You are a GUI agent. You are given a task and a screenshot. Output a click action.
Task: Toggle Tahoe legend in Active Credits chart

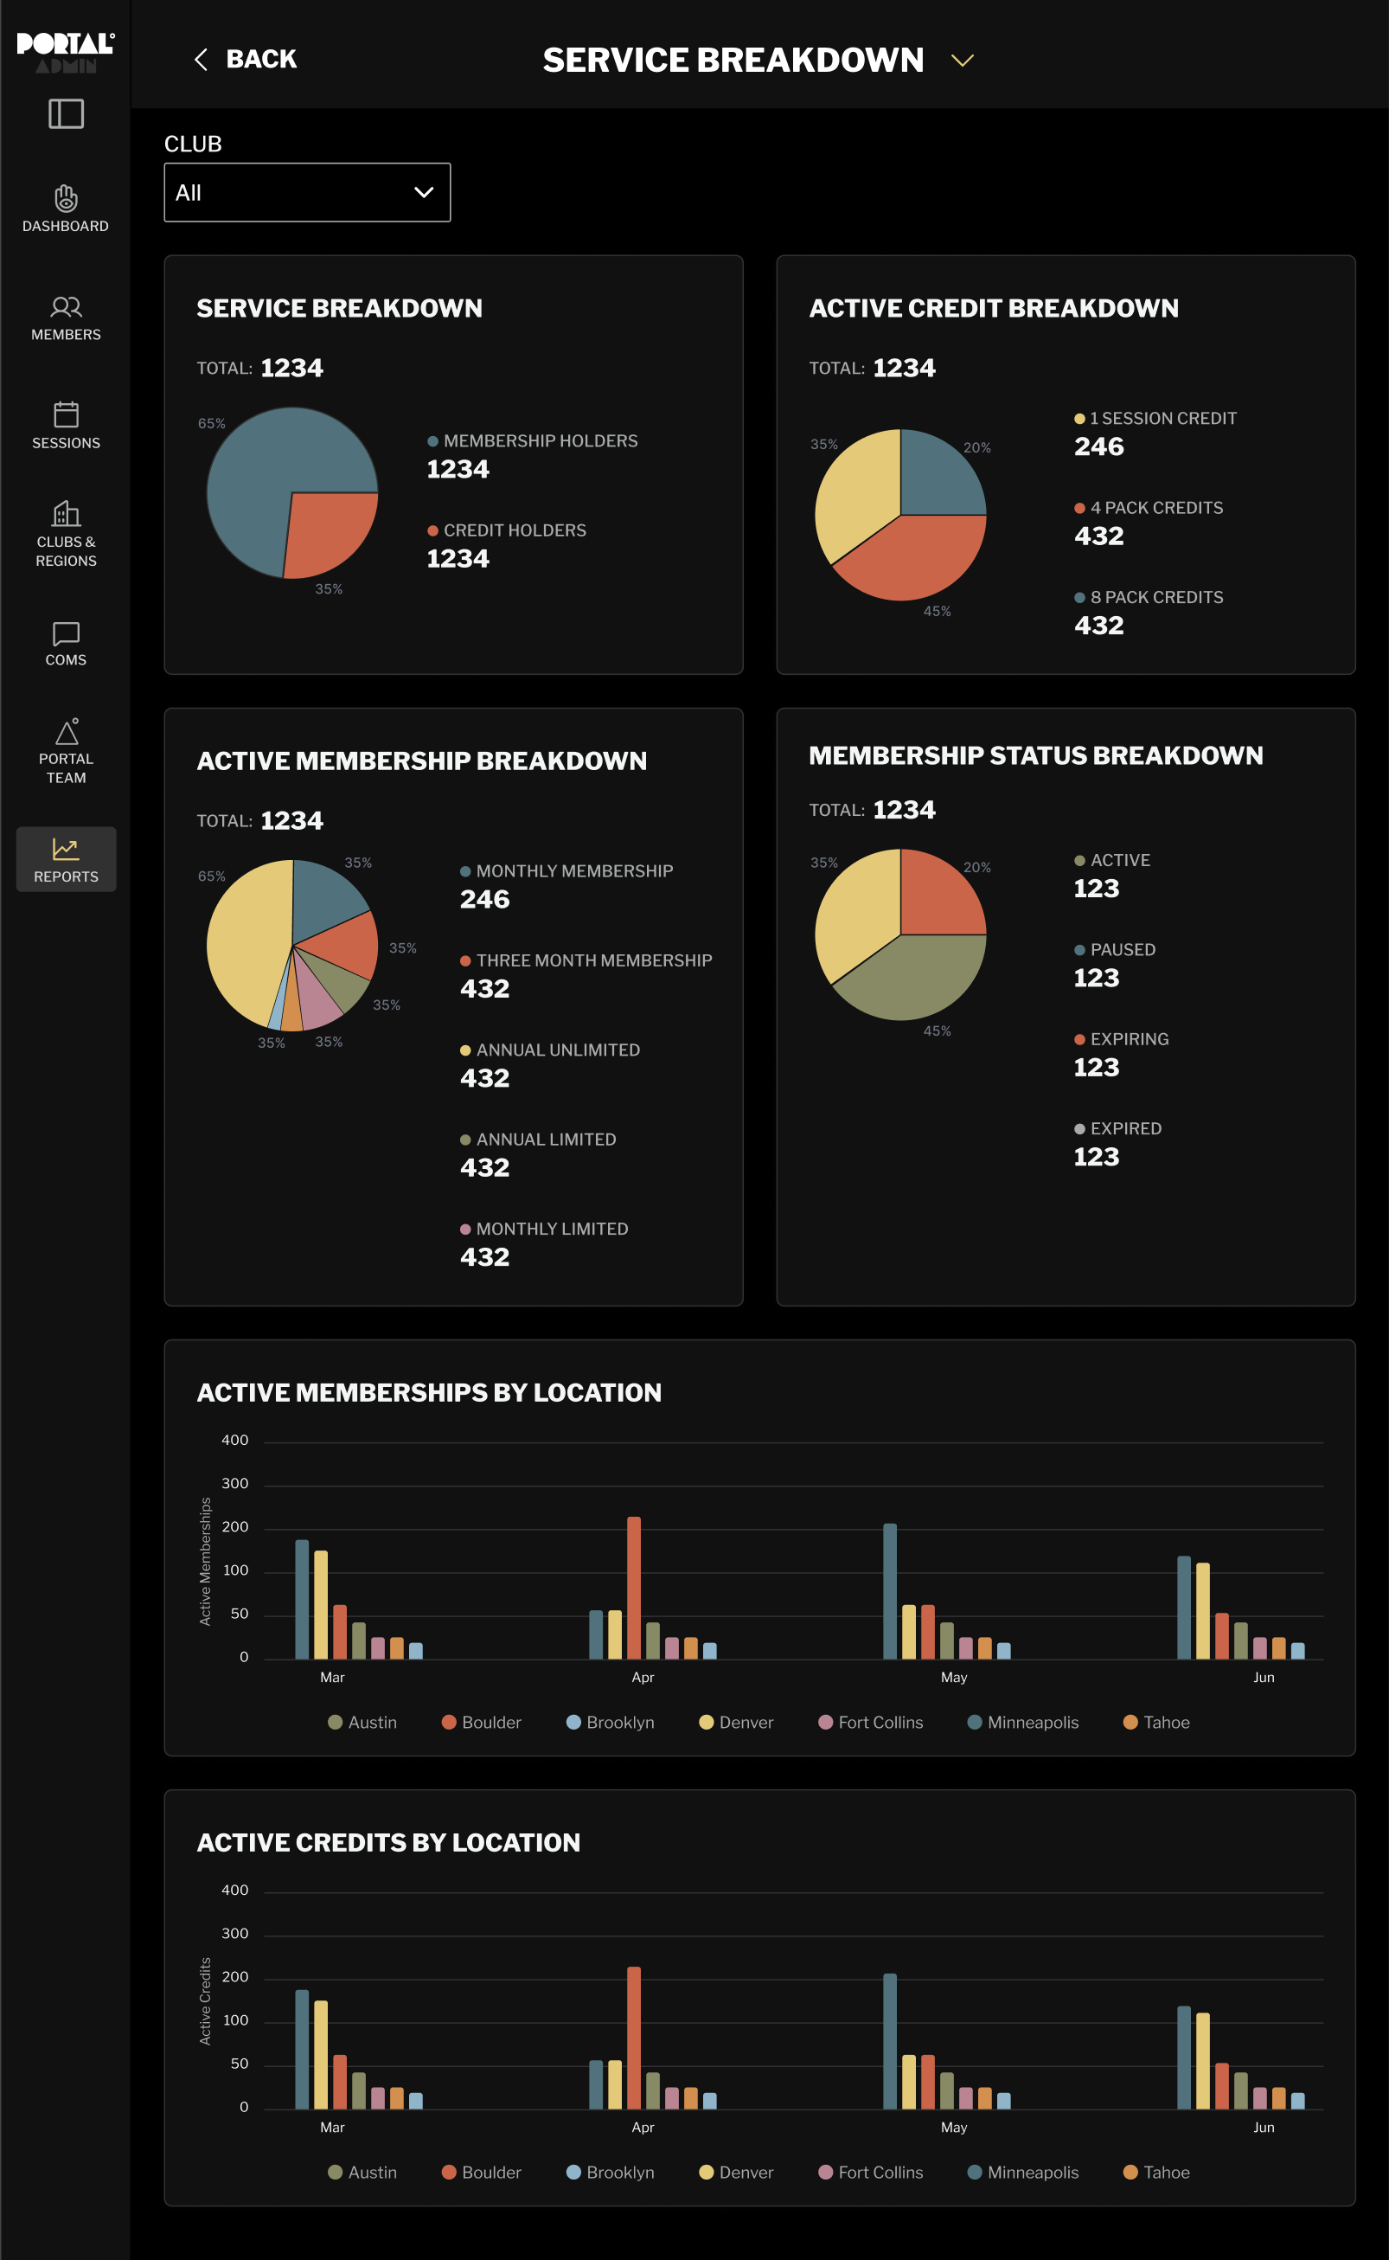click(x=1155, y=2172)
